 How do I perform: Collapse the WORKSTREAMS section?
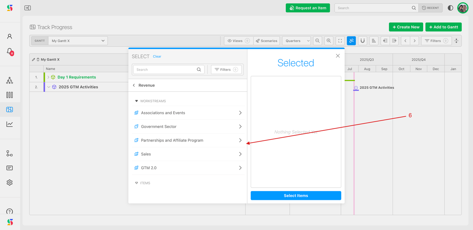pos(136,101)
